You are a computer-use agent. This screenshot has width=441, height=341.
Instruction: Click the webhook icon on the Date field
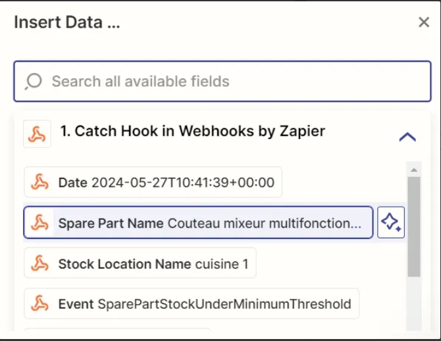pyautogui.click(x=39, y=182)
